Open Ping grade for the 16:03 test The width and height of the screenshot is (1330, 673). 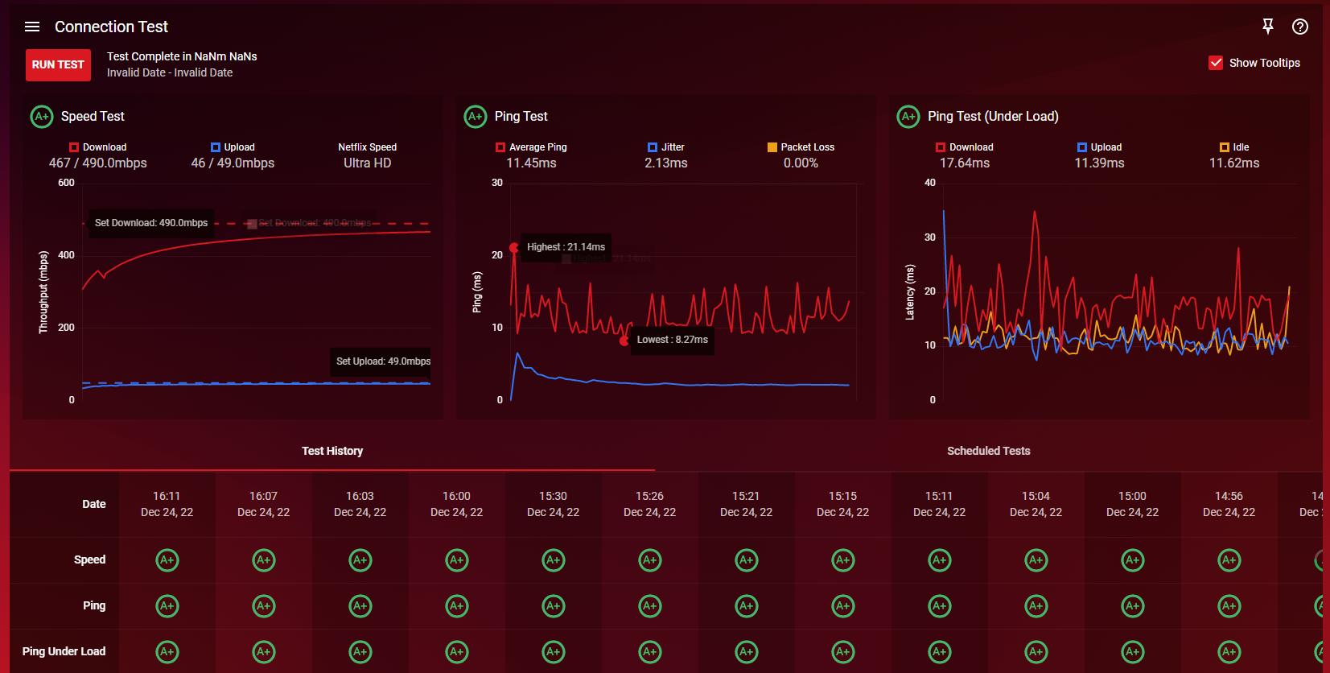pos(360,606)
